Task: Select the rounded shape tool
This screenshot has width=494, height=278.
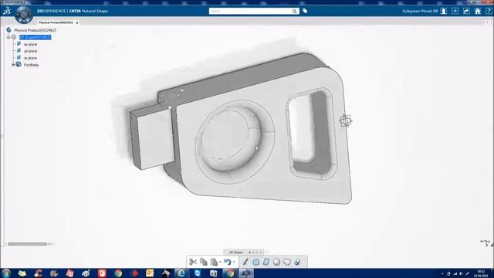Action: tap(287, 262)
